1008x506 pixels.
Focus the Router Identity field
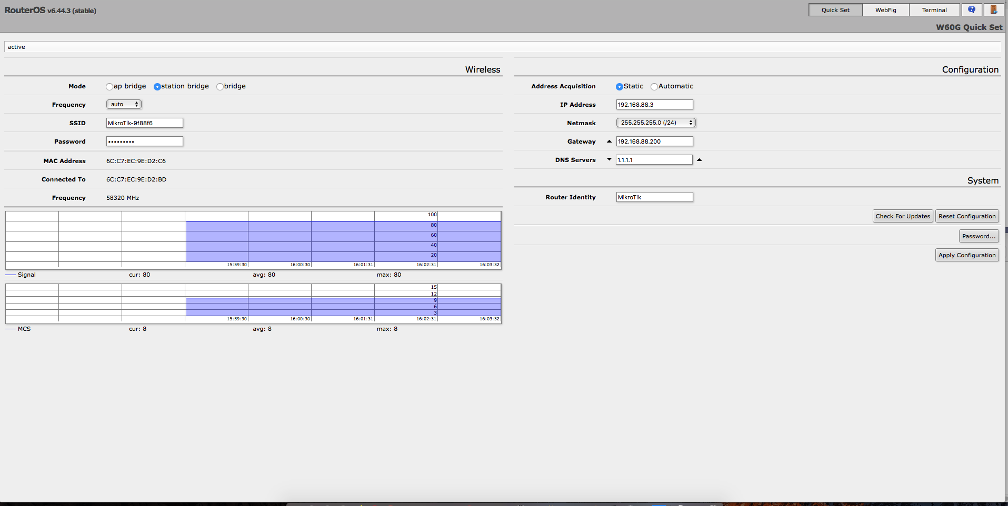[654, 197]
